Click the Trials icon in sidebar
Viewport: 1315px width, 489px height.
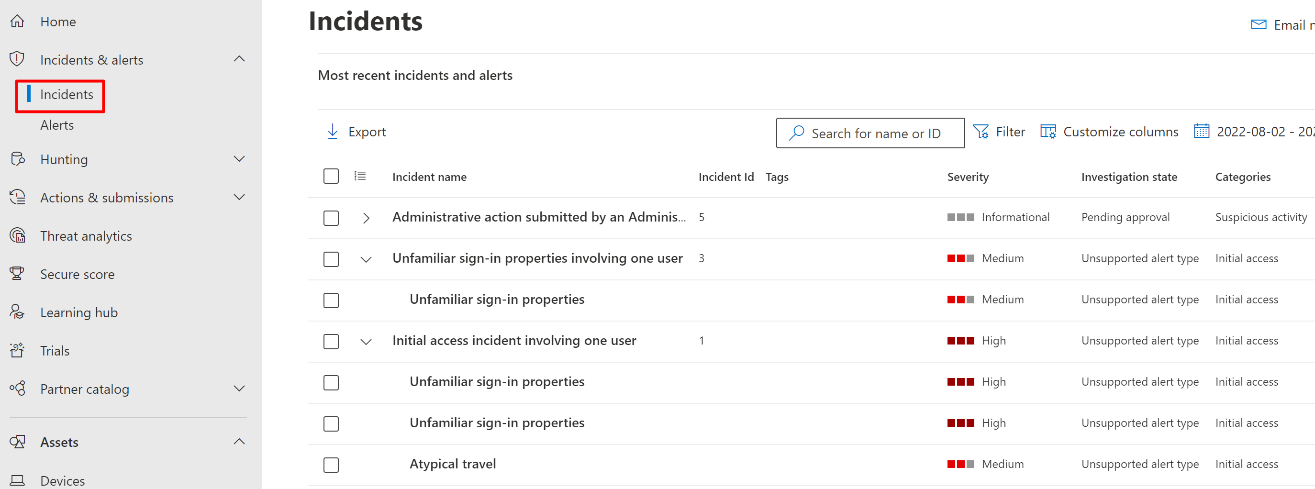(17, 350)
